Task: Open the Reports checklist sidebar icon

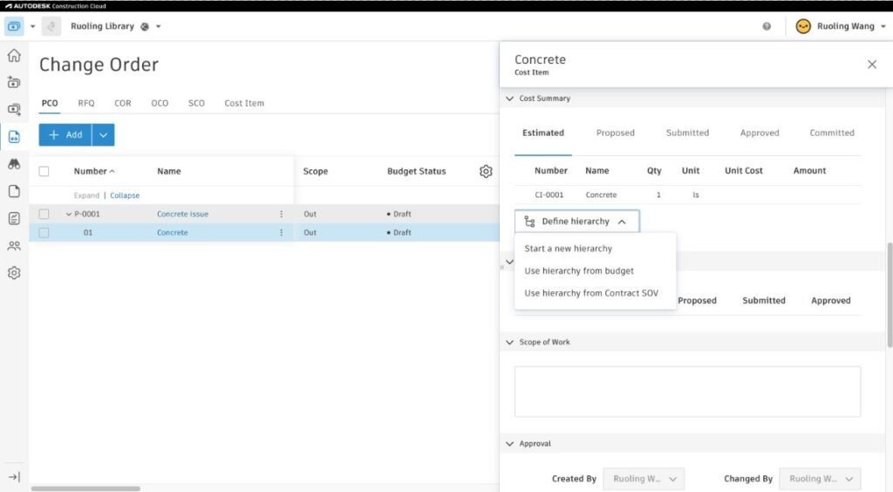Action: (14, 218)
